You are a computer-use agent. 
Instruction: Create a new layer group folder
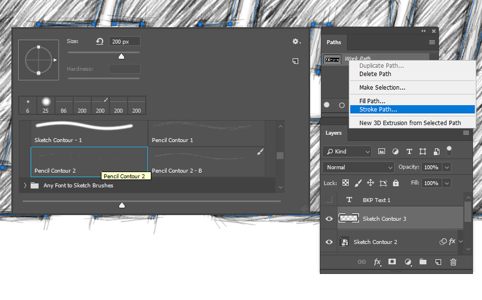[x=423, y=262]
